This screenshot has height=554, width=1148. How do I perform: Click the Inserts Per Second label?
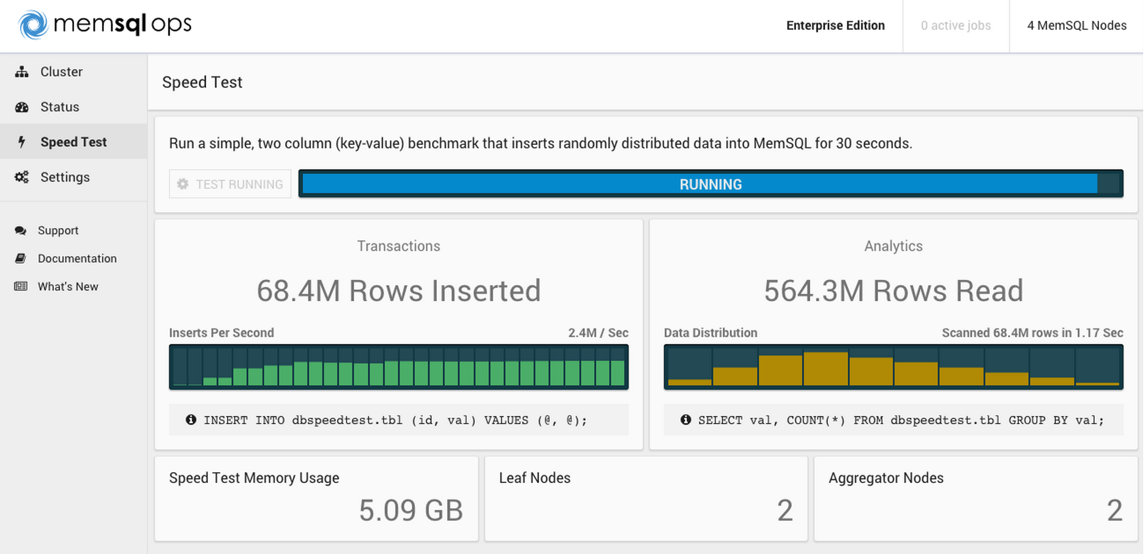[222, 333]
